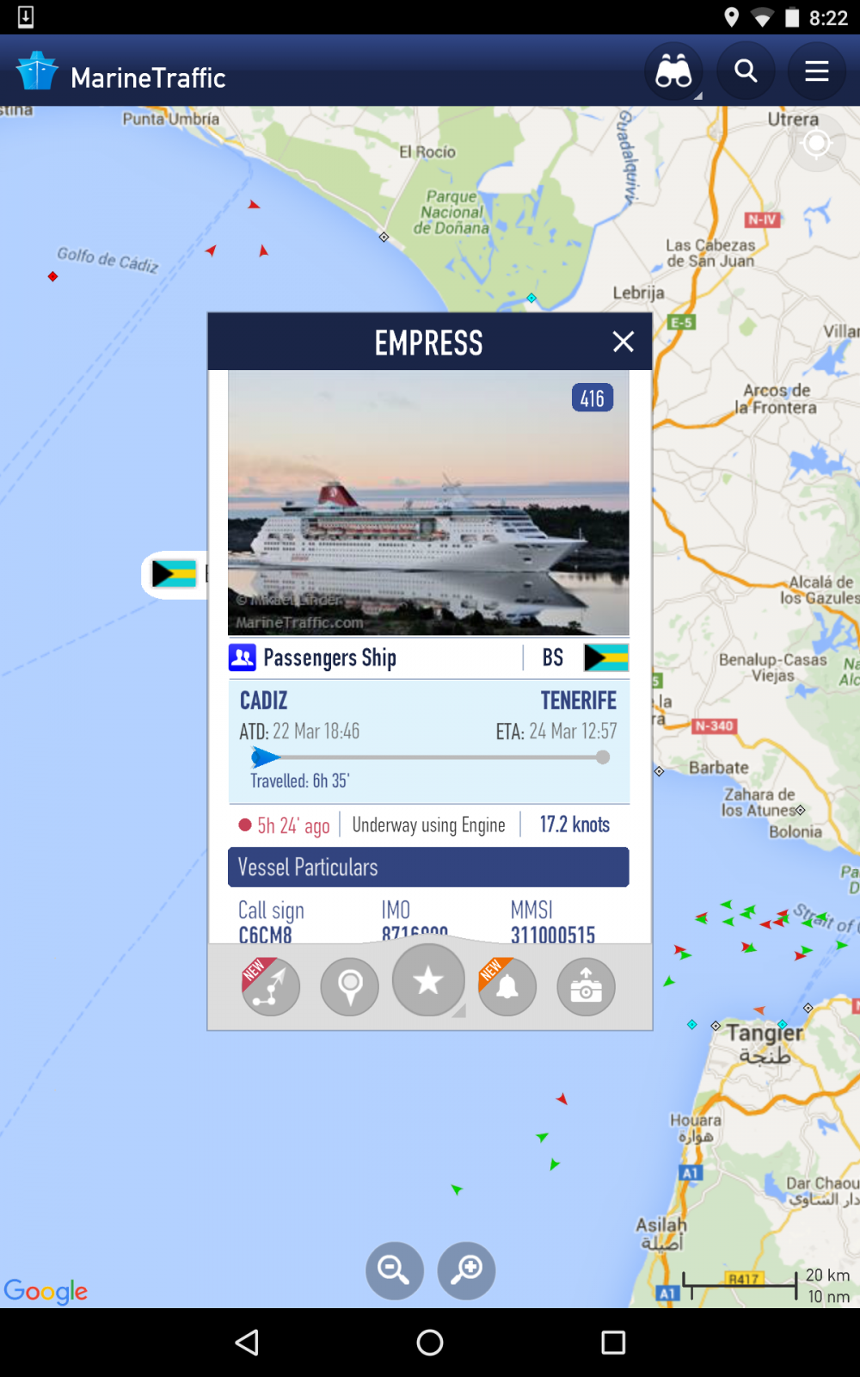Upload a photo using camera icon
Screen dimensions: 860x1377
pyautogui.click(x=586, y=987)
